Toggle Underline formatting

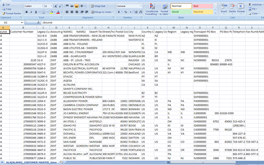click(x=36, y=12)
